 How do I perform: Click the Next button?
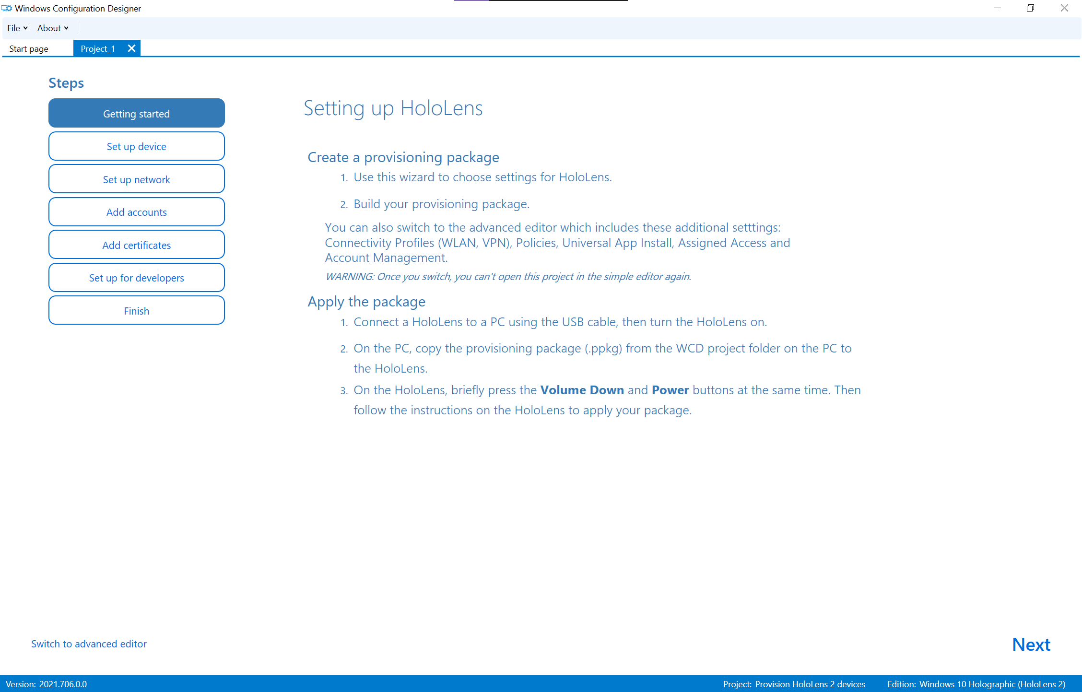pos(1032,644)
